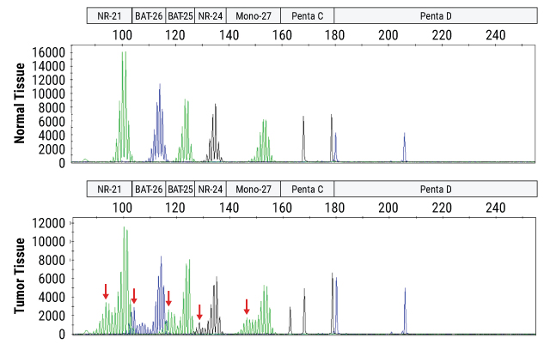Select the NR-21 marker box in the Normal Tissue panel
The width and height of the screenshot is (550, 344).
pyautogui.click(x=109, y=16)
